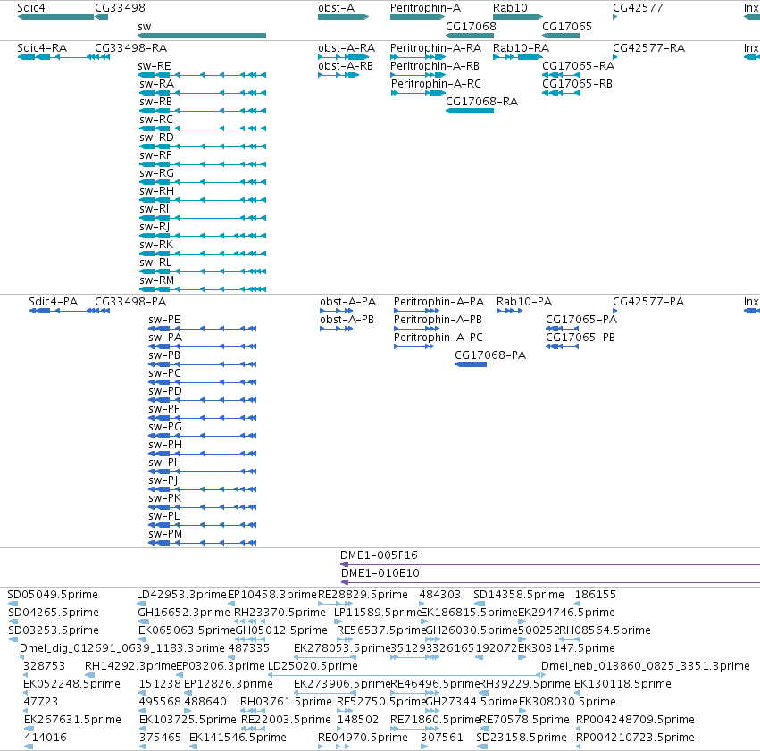Click the CG17068 gene bar
Screen dimensions: 760x751
(x=470, y=36)
